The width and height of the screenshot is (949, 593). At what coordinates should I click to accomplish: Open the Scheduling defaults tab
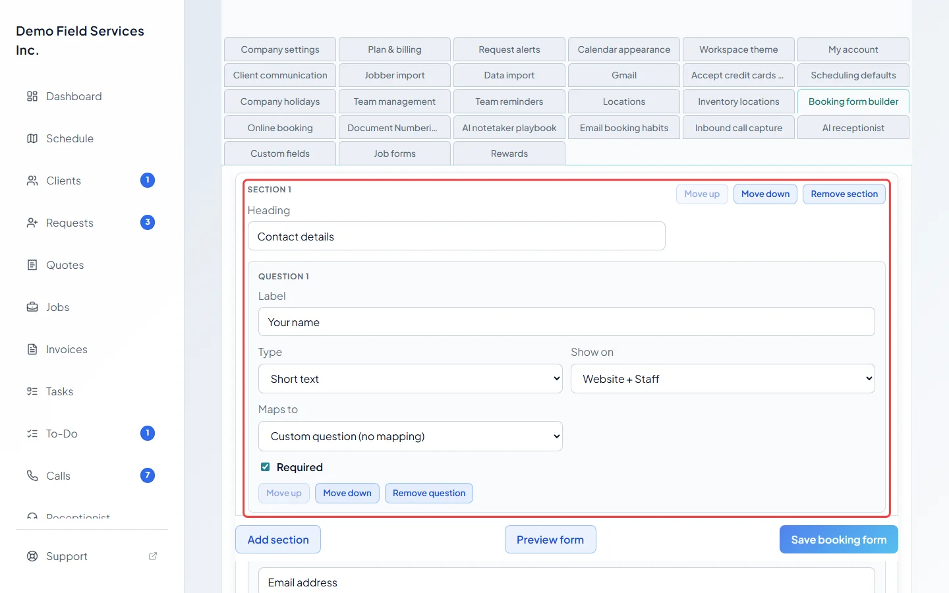[x=853, y=75]
